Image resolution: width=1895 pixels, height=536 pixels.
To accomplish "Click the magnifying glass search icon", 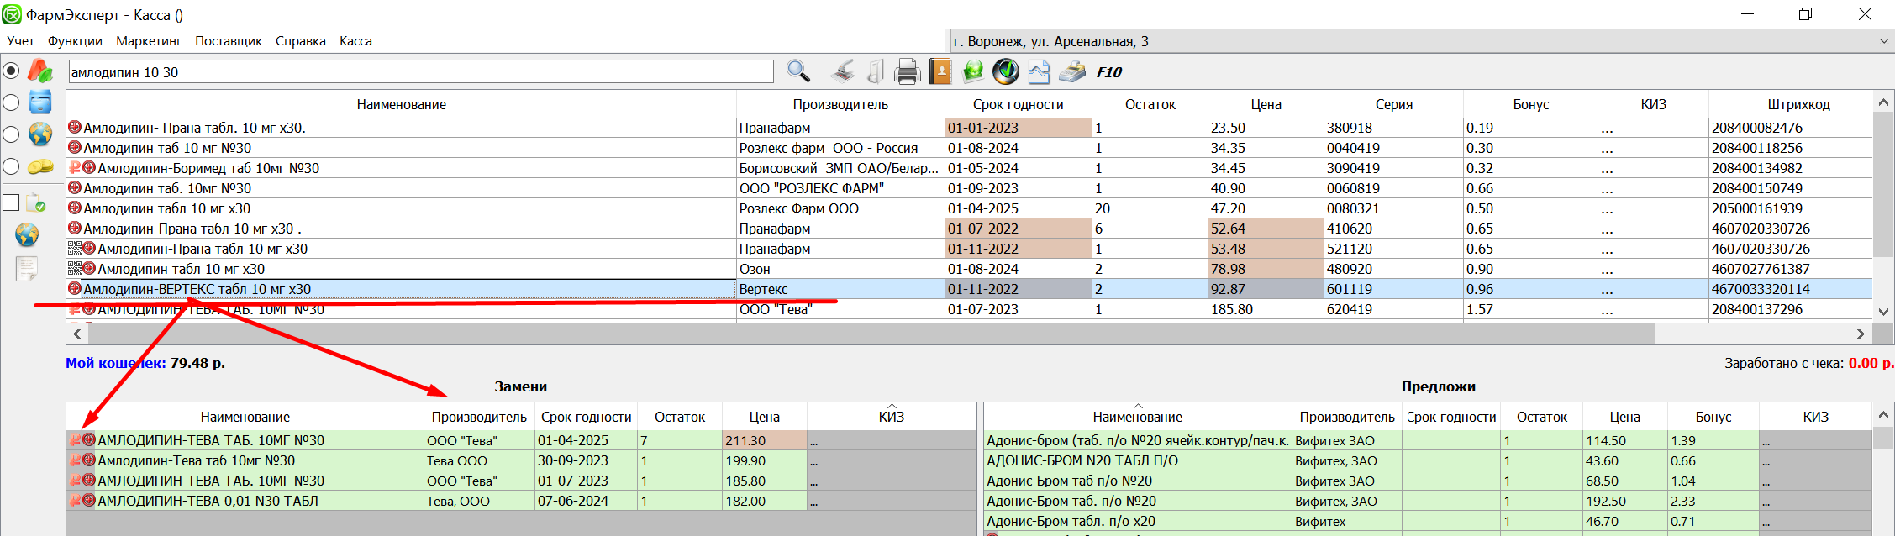I will tap(797, 72).
